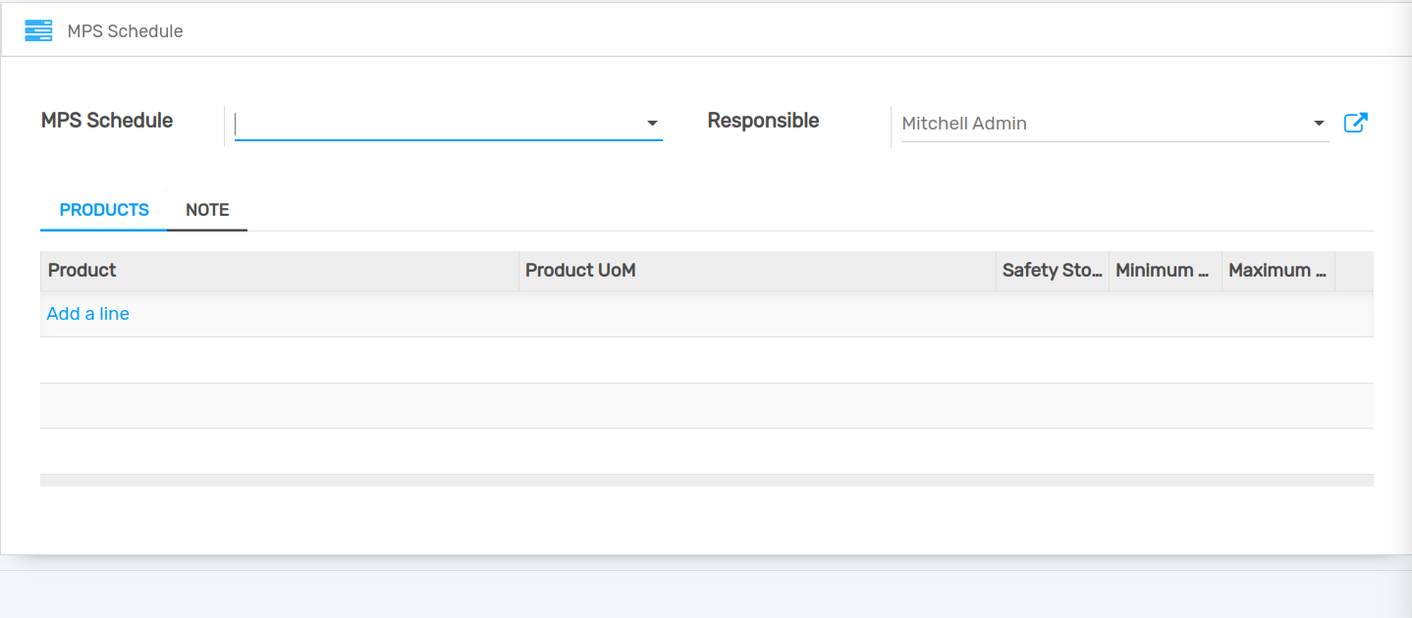Expand the MPS Schedule dropdown arrow
The width and height of the screenshot is (1412, 618).
tap(652, 124)
